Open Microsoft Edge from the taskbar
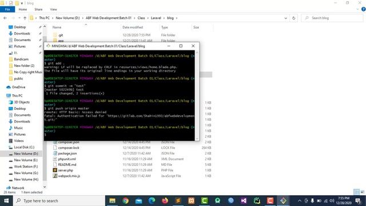The image size is (366, 206). (152, 201)
